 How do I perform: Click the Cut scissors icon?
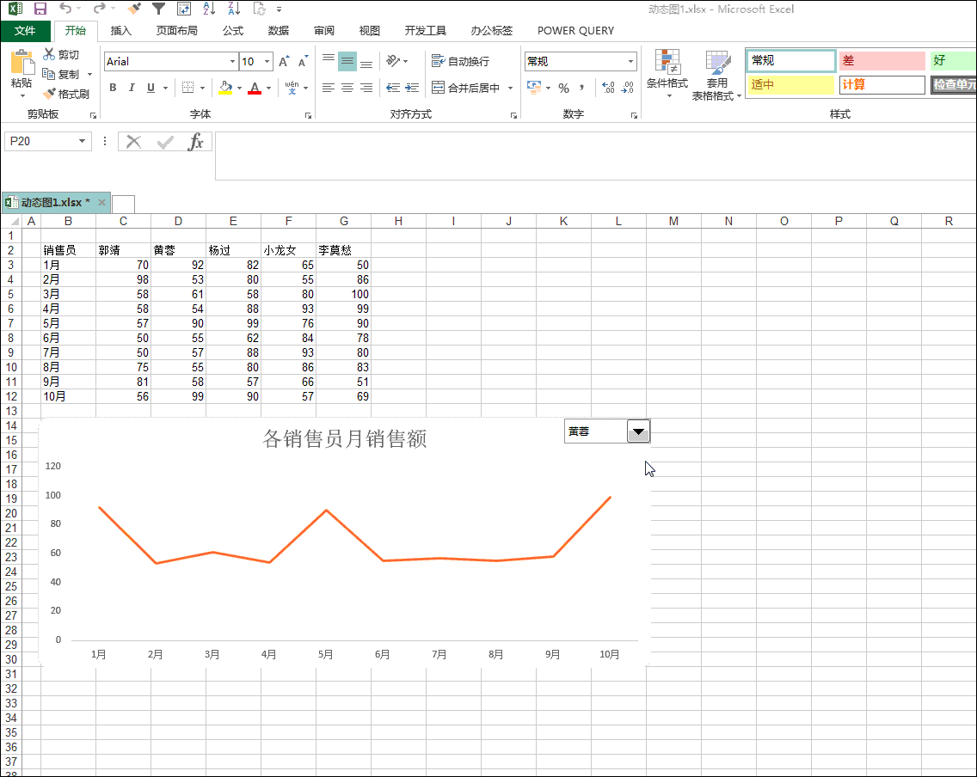tap(49, 54)
